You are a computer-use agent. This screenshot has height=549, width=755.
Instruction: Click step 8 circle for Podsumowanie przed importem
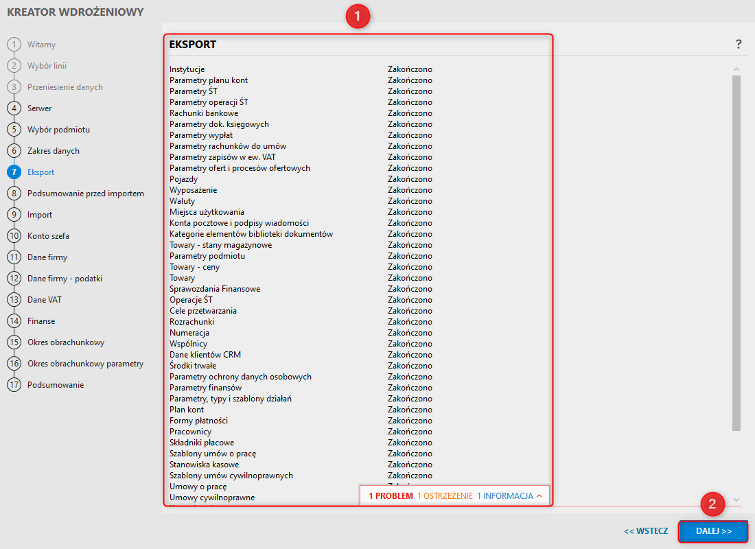click(14, 193)
